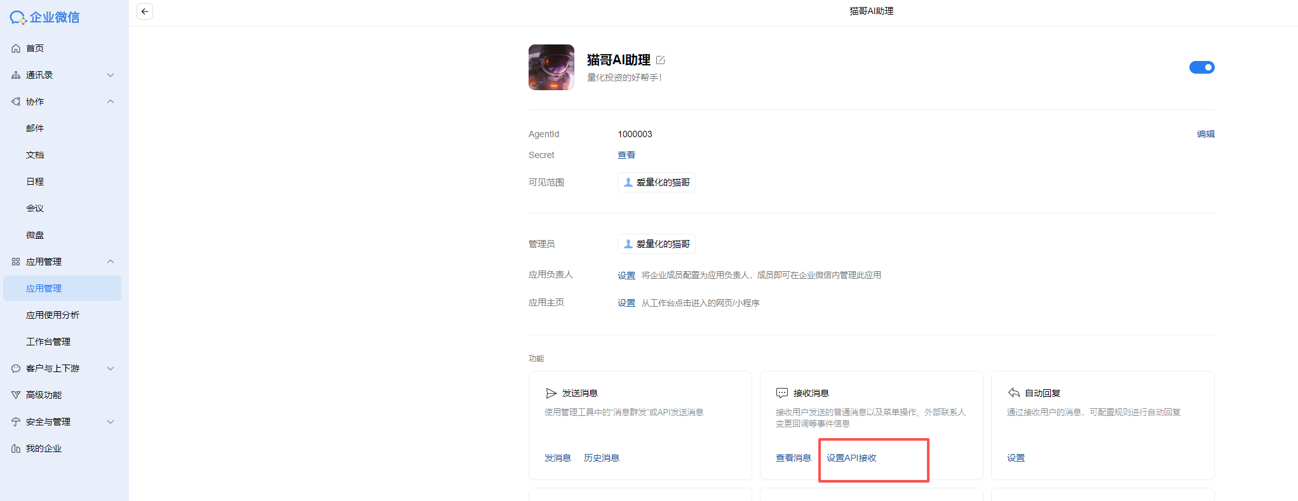Click the edit pencil beside 猫哥AI助理
The height and width of the screenshot is (501, 1298).
point(661,60)
